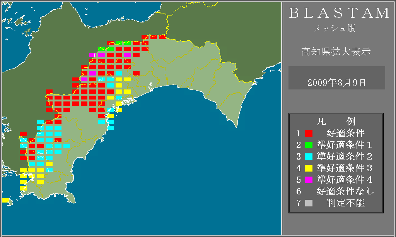The width and height of the screenshot is (396, 237).
Task: Click the gray legend swatch for 判定不能
Action: [x=309, y=203]
